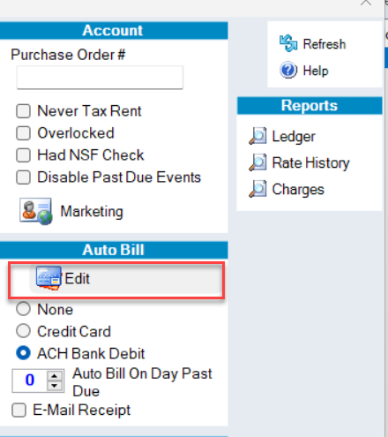The image size is (388, 437).
Task: Open the Ledger report magnifier icon
Action: (257, 136)
